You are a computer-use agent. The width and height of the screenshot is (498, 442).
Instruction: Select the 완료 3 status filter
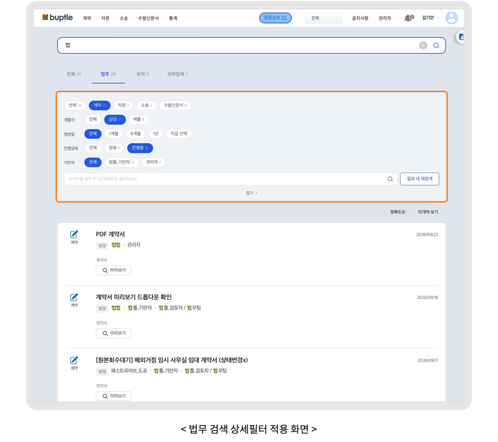[114, 148]
